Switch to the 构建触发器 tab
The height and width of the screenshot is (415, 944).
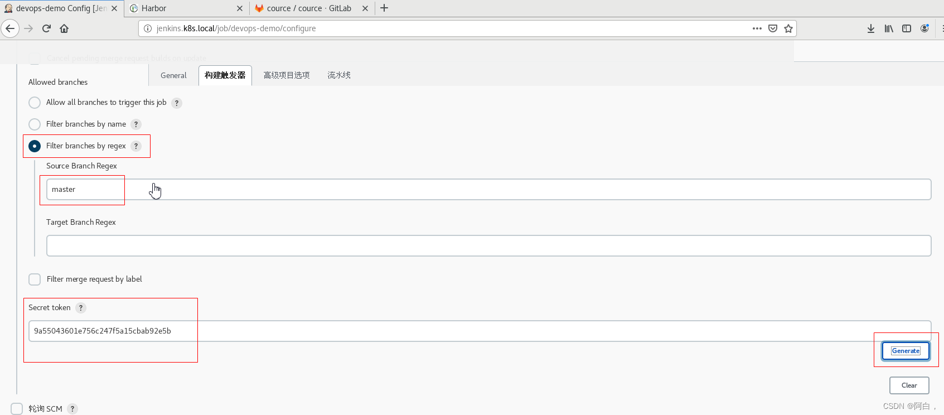click(225, 75)
